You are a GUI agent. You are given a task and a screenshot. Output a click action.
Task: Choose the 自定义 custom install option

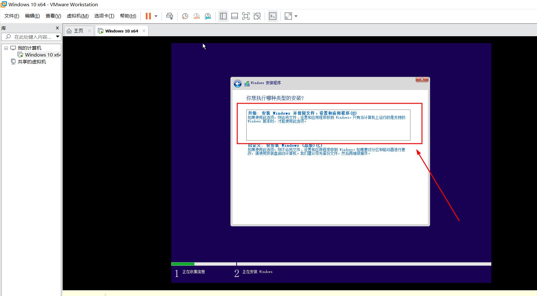(x=327, y=150)
